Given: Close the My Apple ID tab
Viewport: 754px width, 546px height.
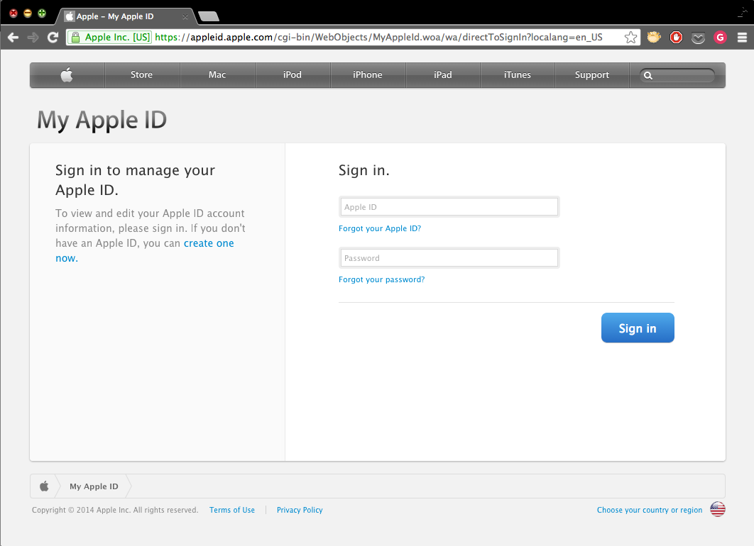Looking at the screenshot, I should click(x=185, y=17).
